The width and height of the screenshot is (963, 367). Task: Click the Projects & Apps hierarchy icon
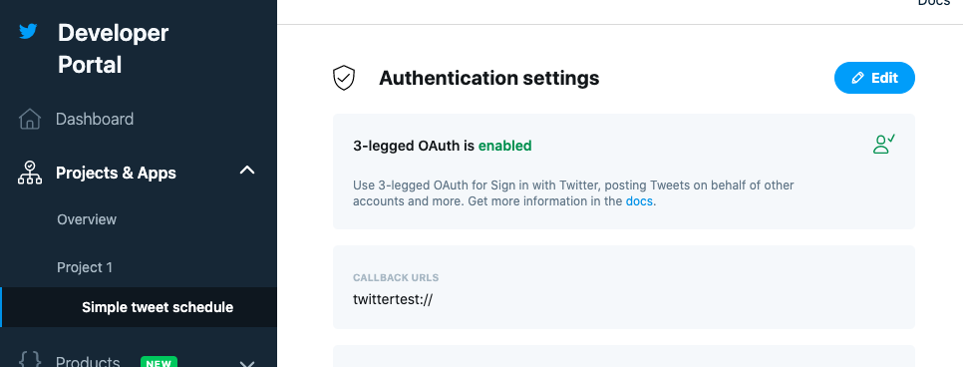point(30,173)
